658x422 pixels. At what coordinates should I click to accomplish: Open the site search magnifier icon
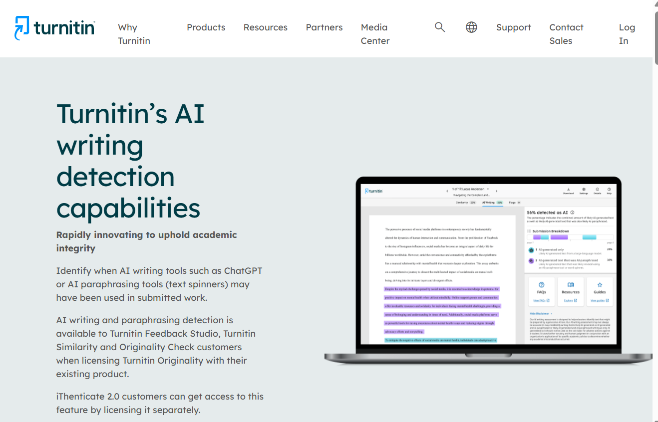coord(440,27)
